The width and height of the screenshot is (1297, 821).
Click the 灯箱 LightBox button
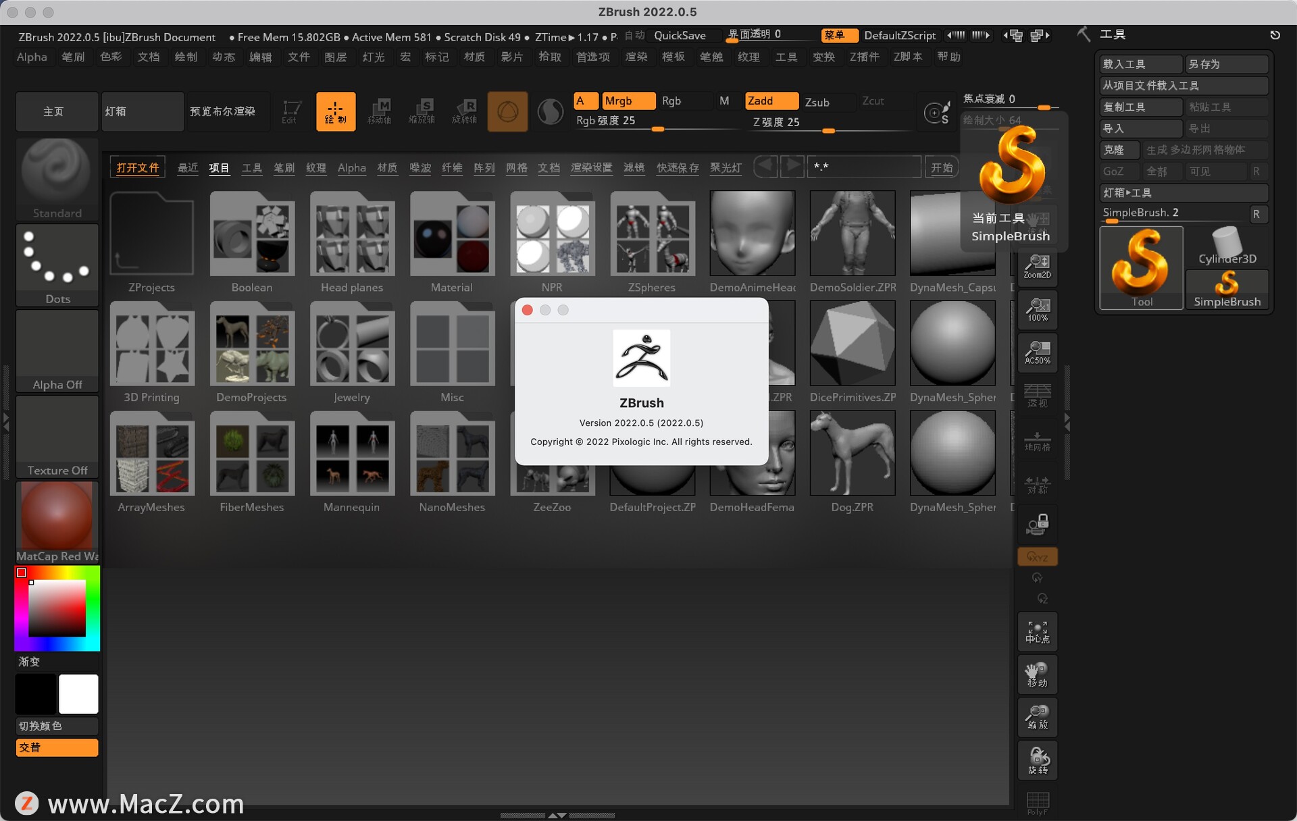pos(143,111)
